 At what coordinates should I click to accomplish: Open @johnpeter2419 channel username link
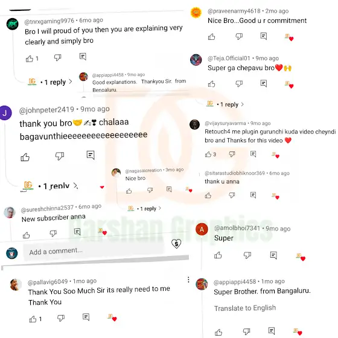point(46,110)
